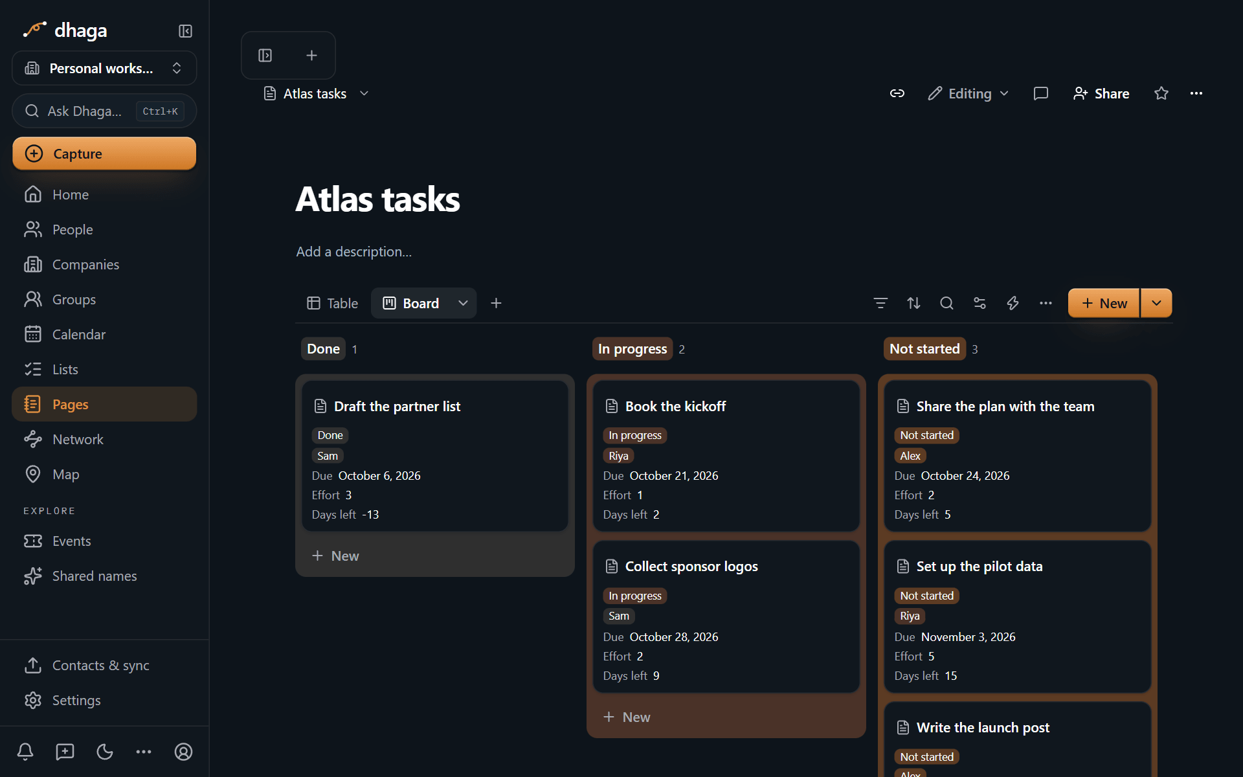Viewport: 1243px width, 777px height.
Task: Click Riya tag on Book the kickoff
Action: [618, 456]
